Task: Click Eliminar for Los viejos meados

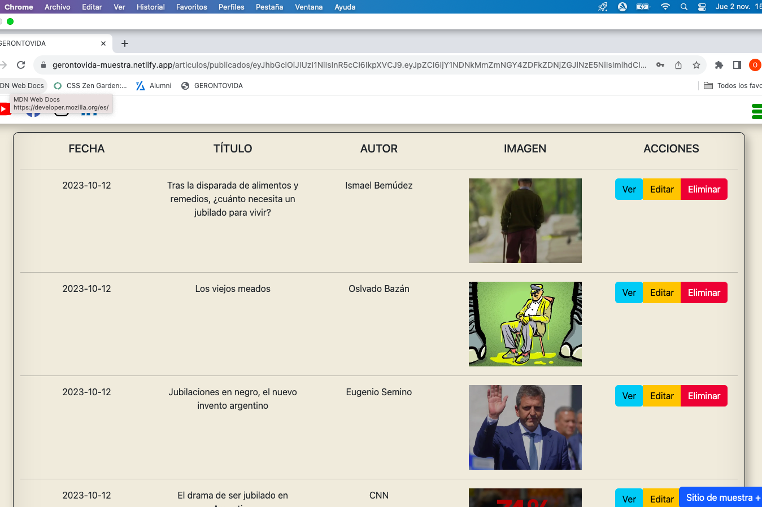Action: click(x=704, y=292)
